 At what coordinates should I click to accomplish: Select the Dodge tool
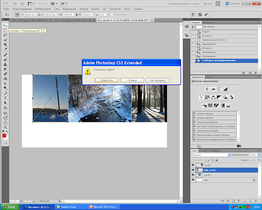(x=5, y=88)
